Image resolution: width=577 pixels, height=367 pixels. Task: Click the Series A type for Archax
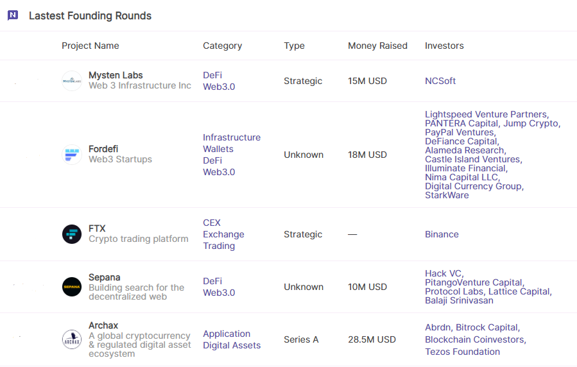[301, 339]
